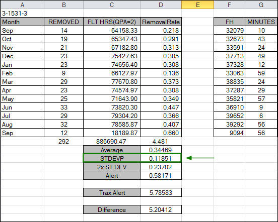Viewport: 278px width, 222px height.
Task: Select removed count 32
Action: click(x=63, y=124)
